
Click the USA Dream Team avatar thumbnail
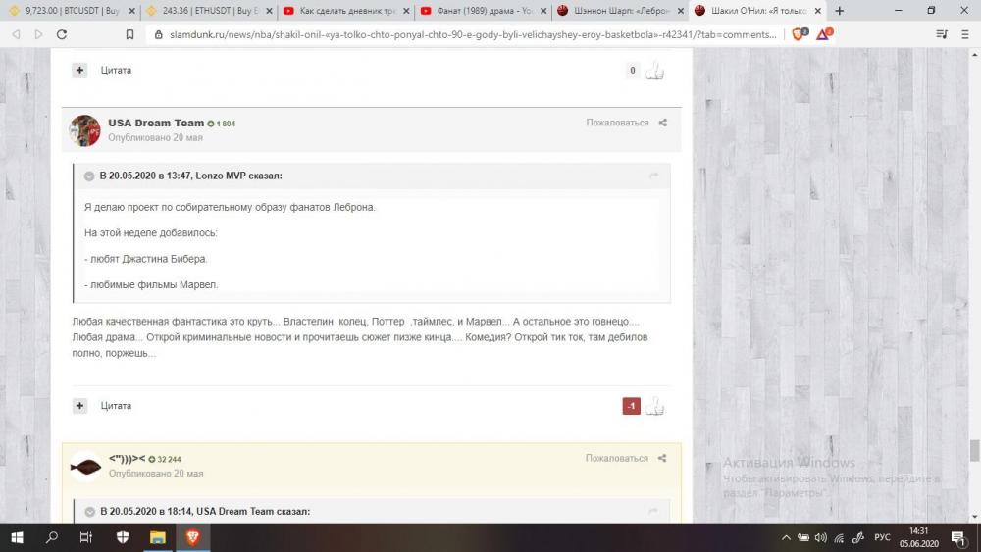pyautogui.click(x=85, y=130)
